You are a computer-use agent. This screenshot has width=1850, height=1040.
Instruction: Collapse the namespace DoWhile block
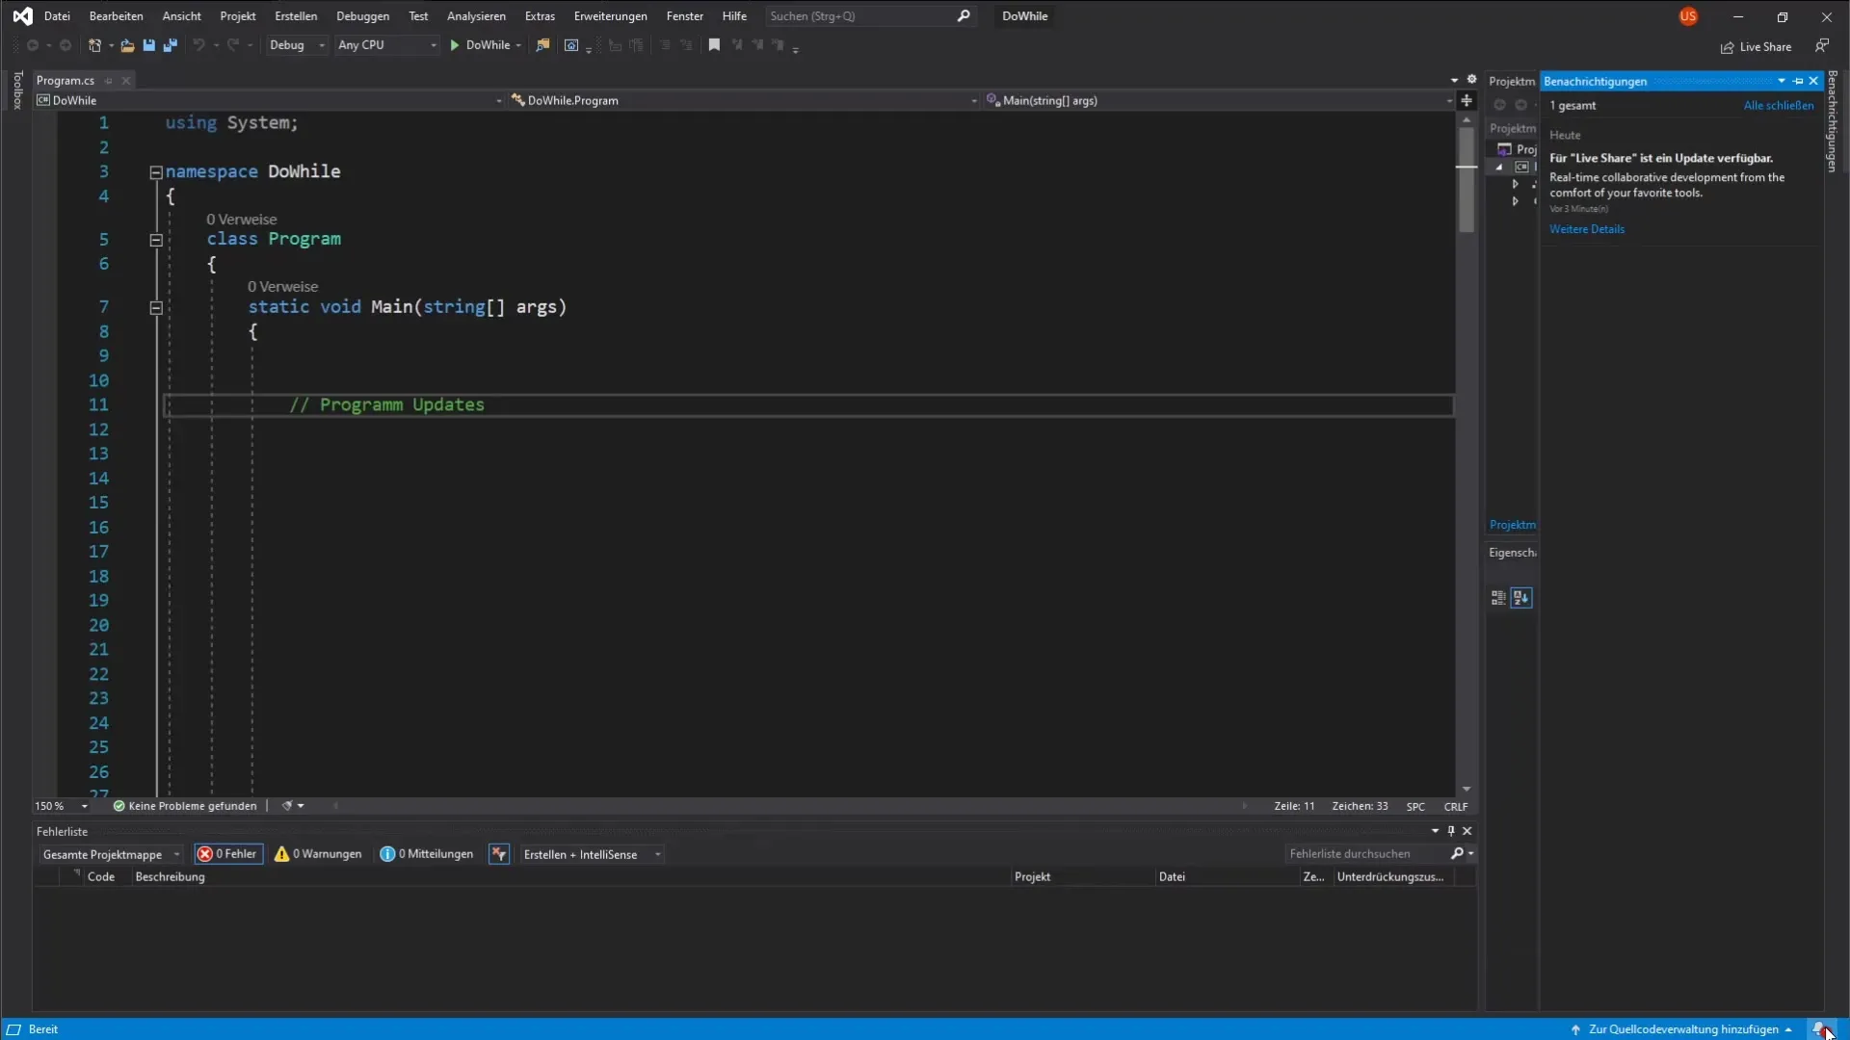pyautogui.click(x=156, y=172)
